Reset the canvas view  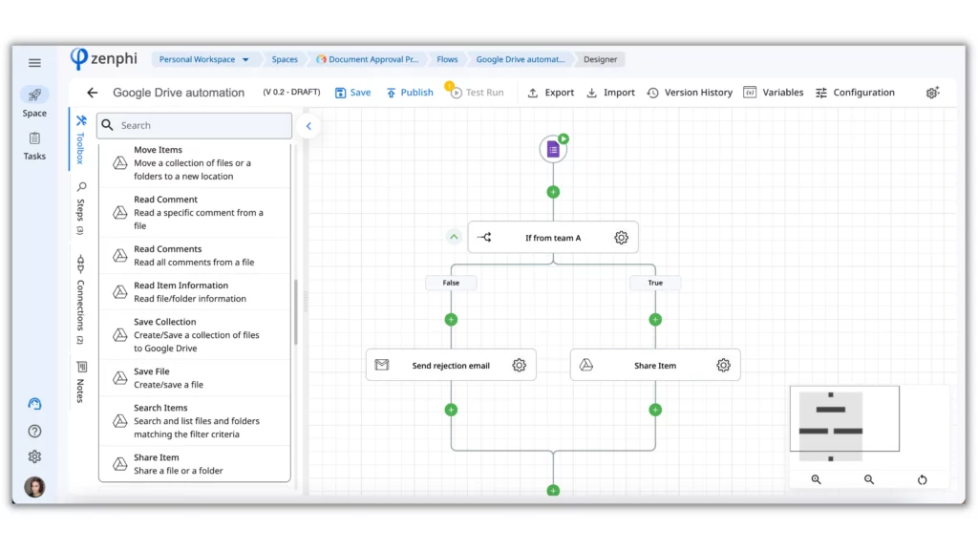point(923,479)
